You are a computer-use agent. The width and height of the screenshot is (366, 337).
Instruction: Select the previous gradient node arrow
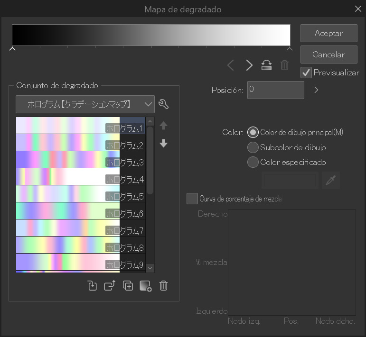click(x=231, y=65)
